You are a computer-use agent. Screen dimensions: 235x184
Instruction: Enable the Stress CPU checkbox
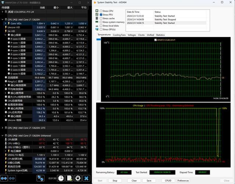click(101, 11)
